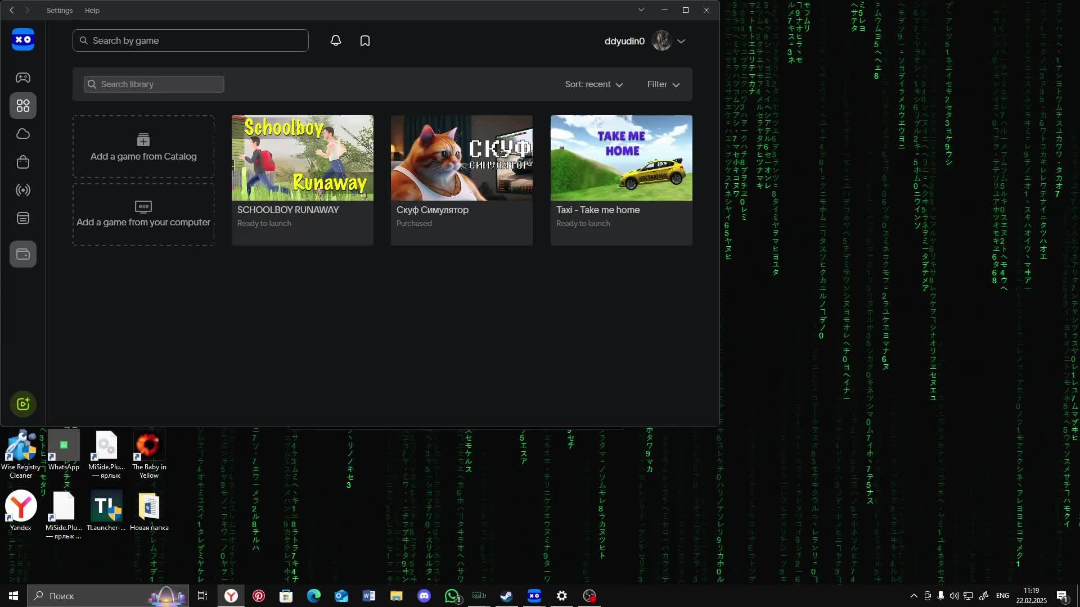Click the XO logo home icon
Image resolution: width=1080 pixels, height=607 pixels.
click(x=23, y=40)
